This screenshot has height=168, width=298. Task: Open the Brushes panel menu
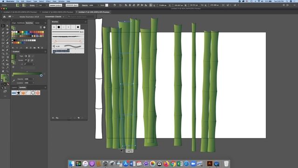pos(85,22)
